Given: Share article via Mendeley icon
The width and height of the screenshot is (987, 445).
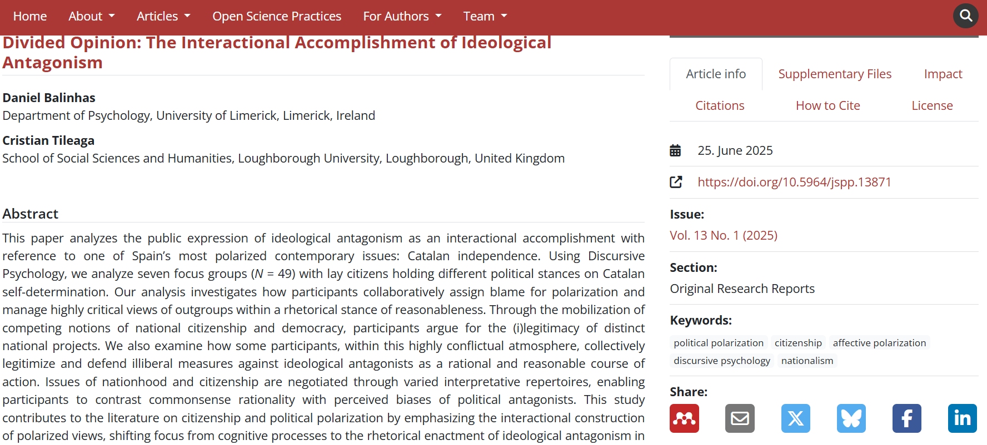Looking at the screenshot, I should click(x=684, y=418).
